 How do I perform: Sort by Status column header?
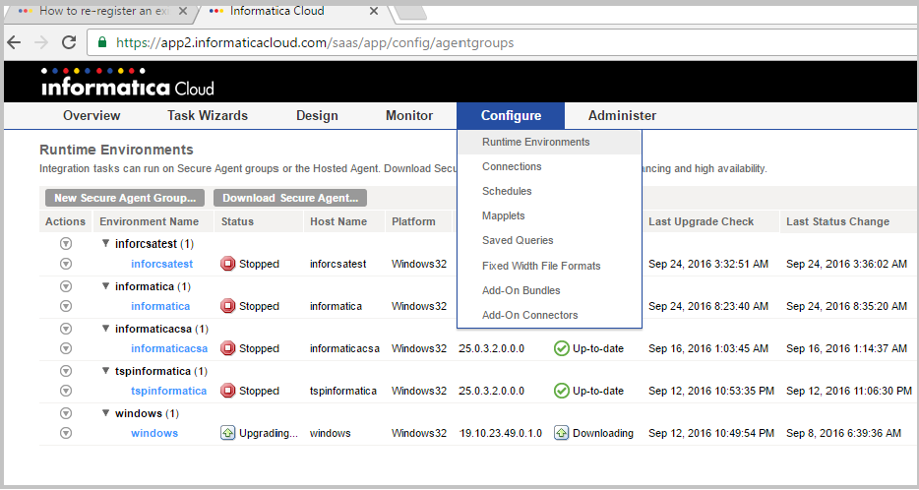237,221
